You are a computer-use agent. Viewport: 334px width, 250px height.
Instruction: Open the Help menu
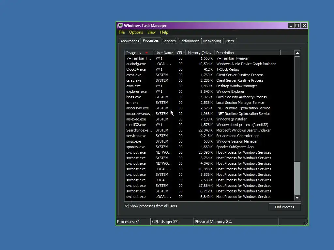pos(164,32)
